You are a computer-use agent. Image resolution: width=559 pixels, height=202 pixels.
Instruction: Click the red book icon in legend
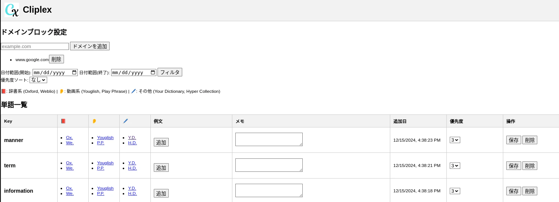(x=3, y=91)
